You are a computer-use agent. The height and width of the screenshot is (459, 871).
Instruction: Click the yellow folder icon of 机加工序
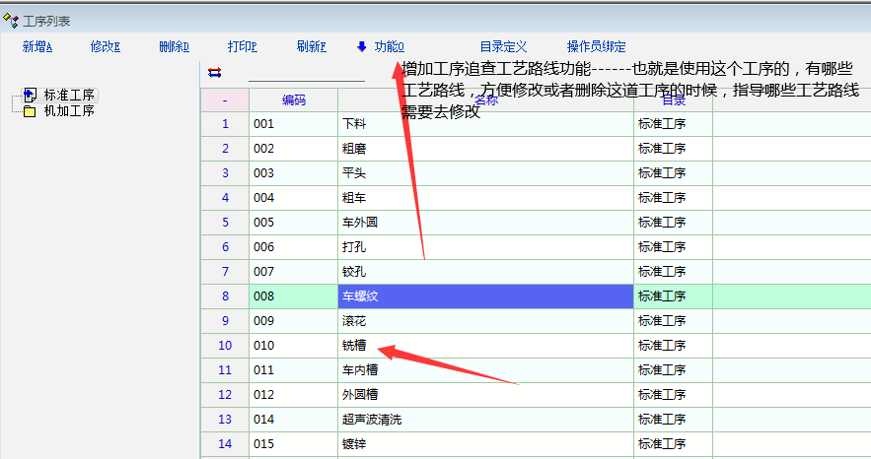pos(30,111)
